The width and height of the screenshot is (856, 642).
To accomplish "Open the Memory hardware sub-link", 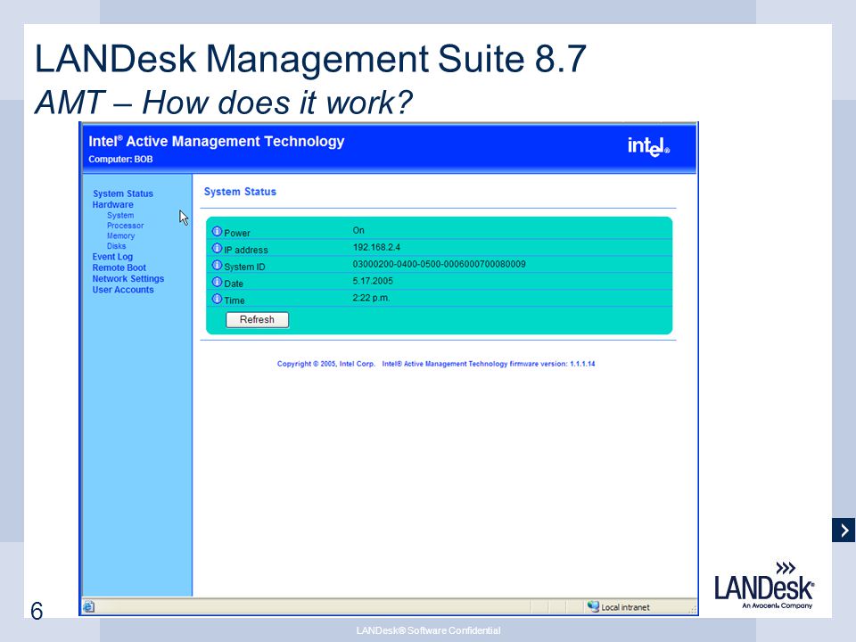I will [120, 235].
